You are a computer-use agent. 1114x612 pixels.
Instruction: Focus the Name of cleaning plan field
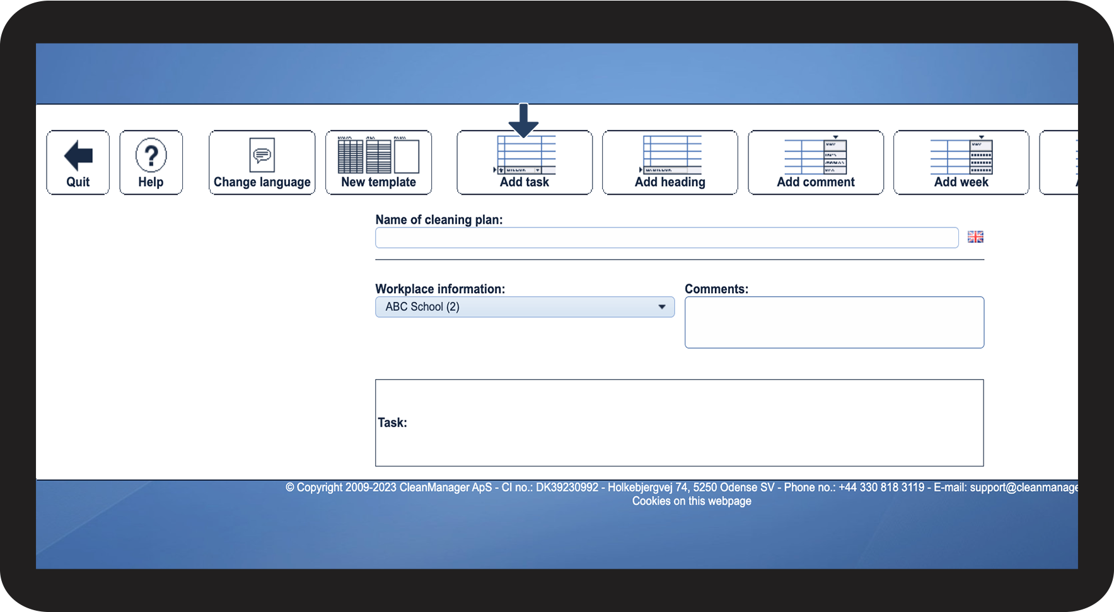point(666,238)
